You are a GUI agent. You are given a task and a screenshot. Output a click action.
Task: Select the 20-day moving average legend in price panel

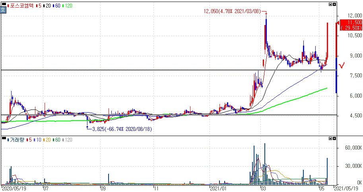coord(47,6)
